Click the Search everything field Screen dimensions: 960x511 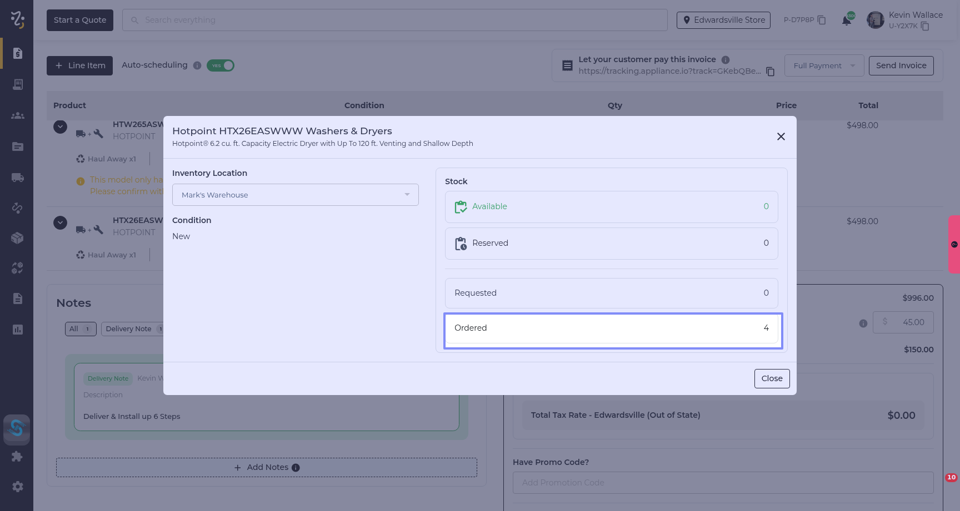tap(394, 20)
